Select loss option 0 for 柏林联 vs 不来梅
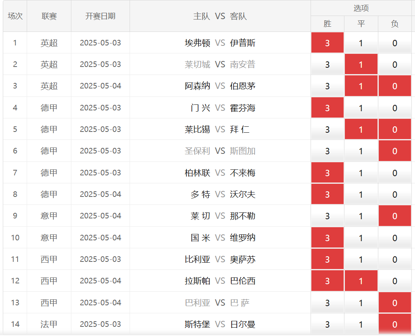Screen dimensions: 415x336 [x=395, y=173]
